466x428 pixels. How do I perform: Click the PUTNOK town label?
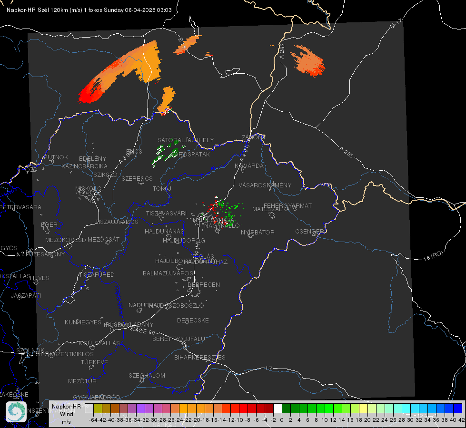click(56, 157)
